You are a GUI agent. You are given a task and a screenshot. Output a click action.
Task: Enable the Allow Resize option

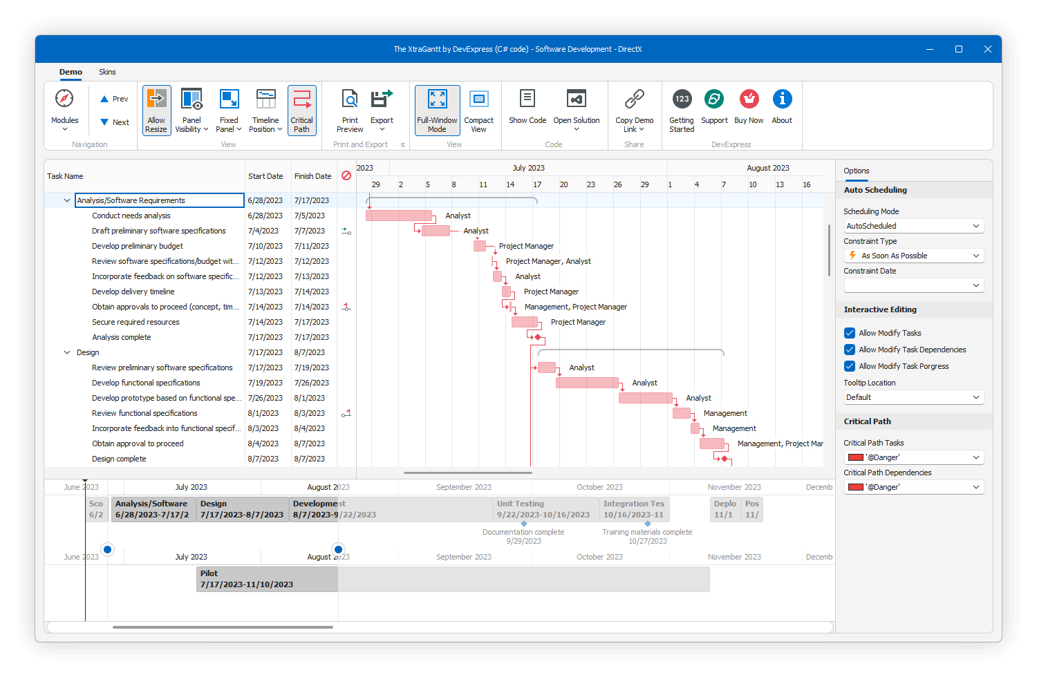tap(156, 109)
